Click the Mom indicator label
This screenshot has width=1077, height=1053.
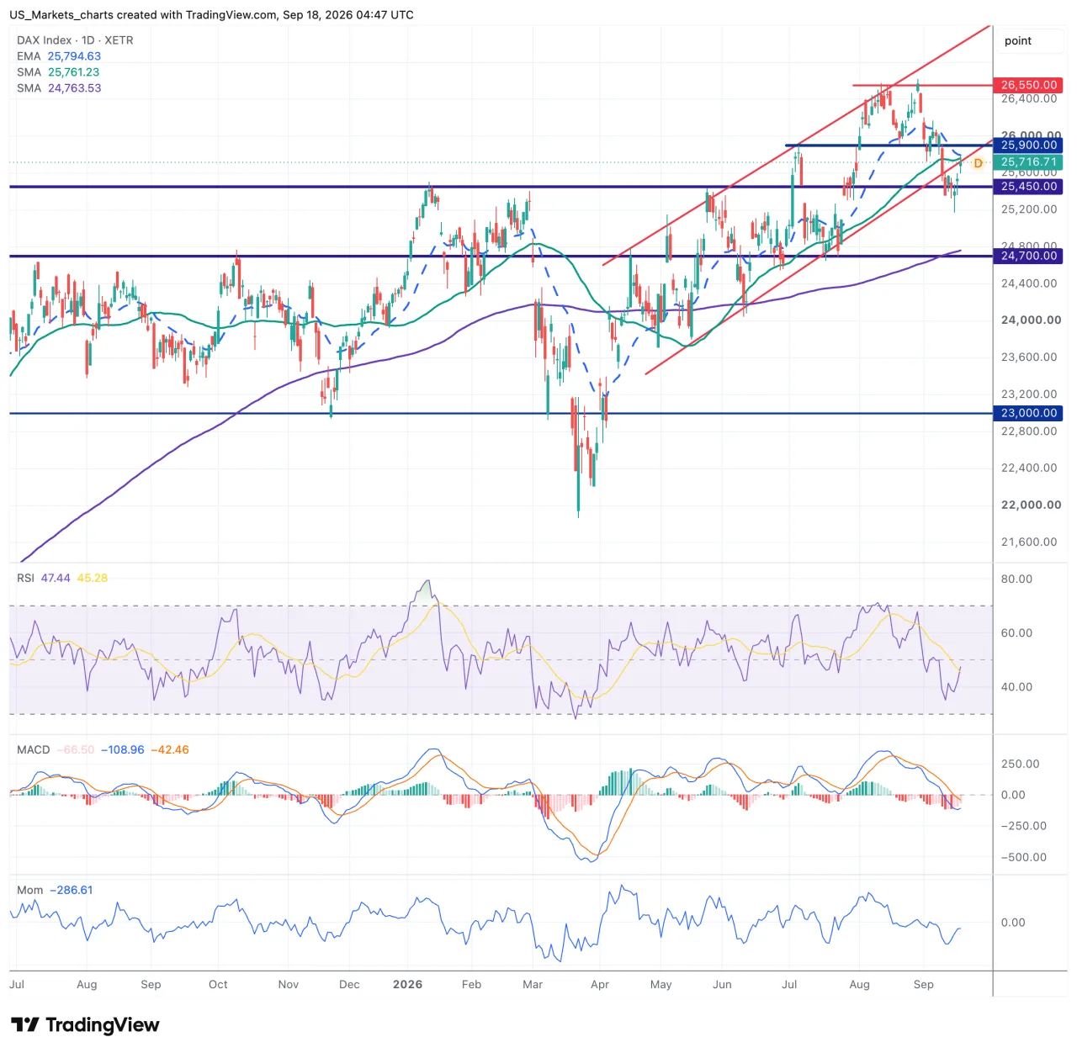tap(30, 890)
